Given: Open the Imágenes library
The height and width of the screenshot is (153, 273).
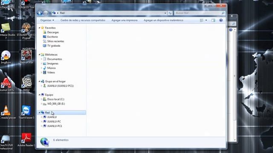Looking at the screenshot, I should click(x=52, y=64).
